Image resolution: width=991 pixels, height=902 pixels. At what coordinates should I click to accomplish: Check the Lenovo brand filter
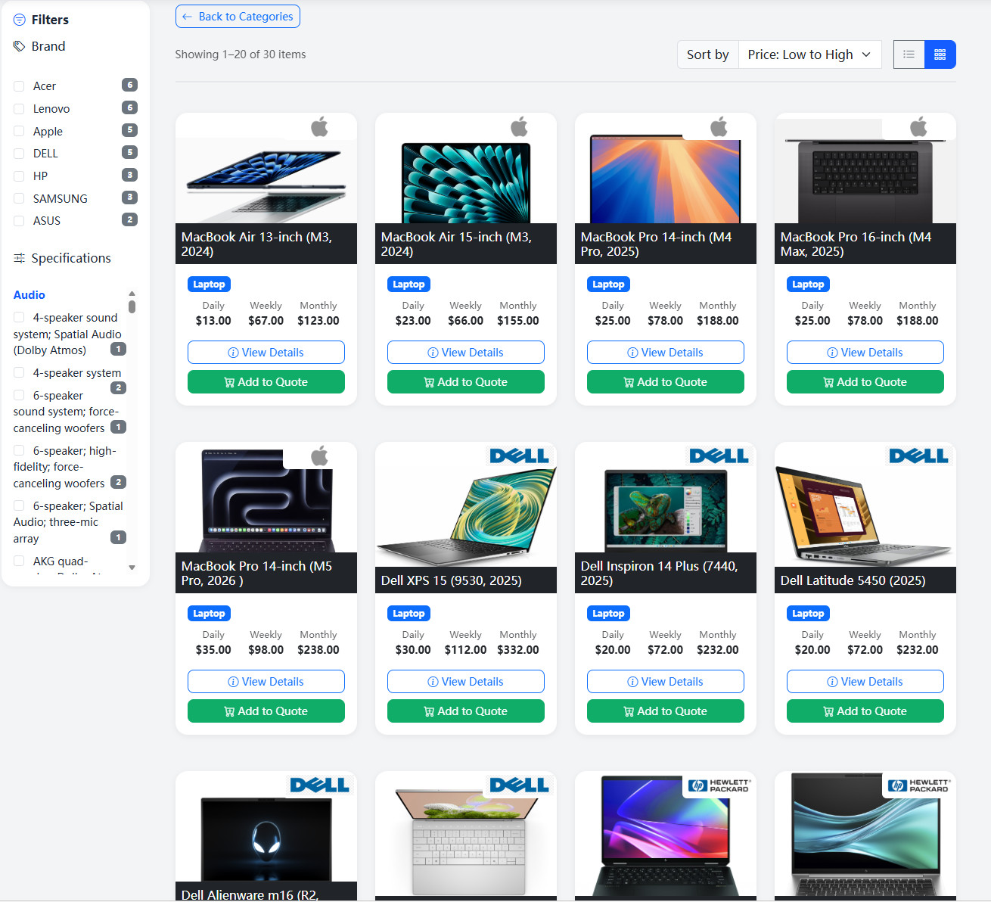tap(19, 109)
